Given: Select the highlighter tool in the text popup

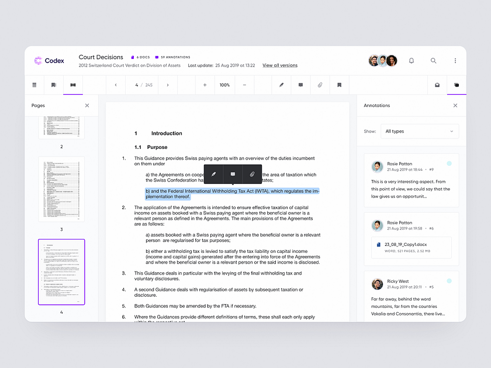Looking at the screenshot, I should (x=213, y=174).
